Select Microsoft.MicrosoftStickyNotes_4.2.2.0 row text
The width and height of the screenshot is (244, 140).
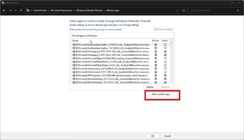pos(113,65)
